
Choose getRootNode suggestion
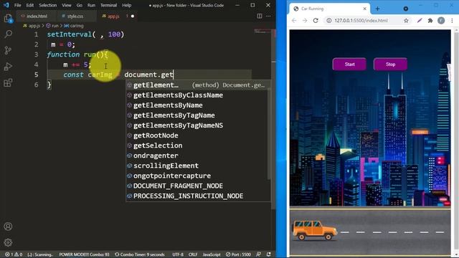[198, 135]
